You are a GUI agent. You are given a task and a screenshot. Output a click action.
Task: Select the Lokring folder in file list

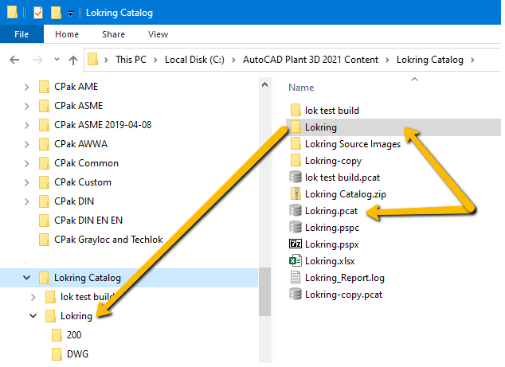(393, 127)
